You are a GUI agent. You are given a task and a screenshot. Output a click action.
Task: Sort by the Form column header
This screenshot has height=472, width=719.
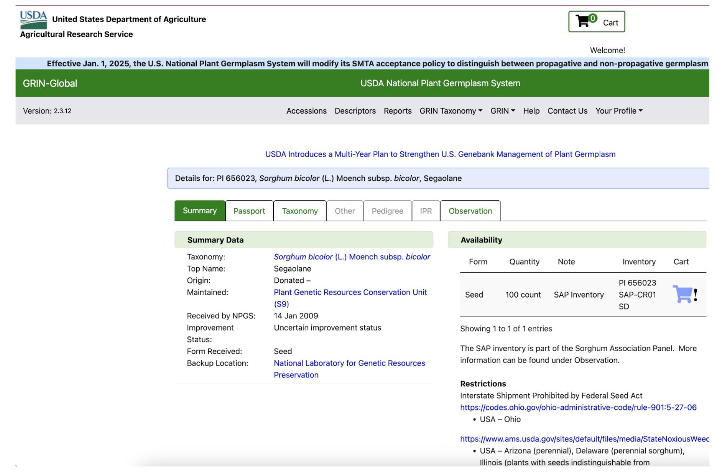coord(478,262)
